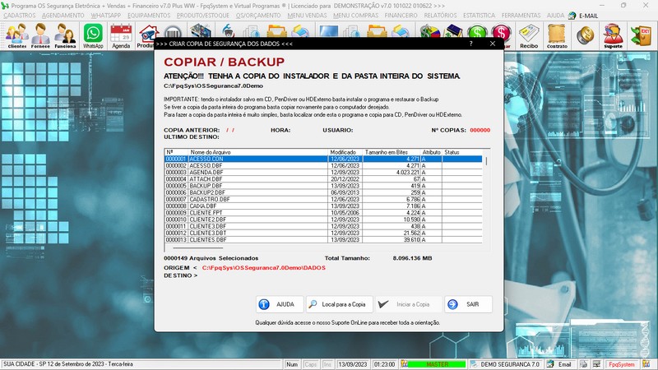Launch the WhatsApp toolbar icon
658x370 pixels.
coord(93,36)
